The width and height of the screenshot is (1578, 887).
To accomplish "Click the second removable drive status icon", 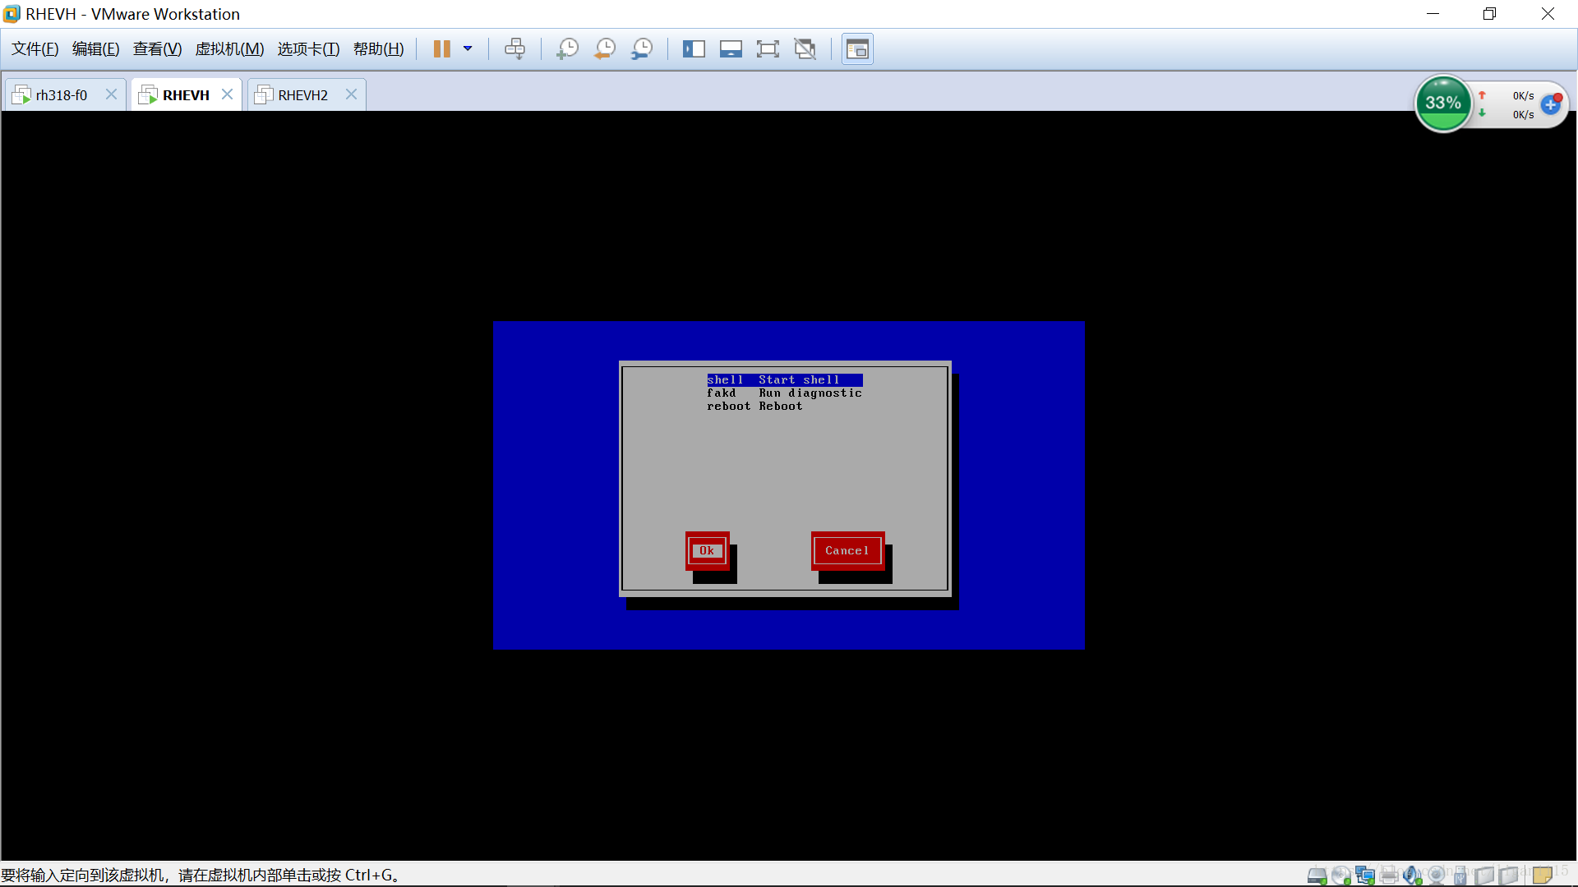I will coord(1508,876).
